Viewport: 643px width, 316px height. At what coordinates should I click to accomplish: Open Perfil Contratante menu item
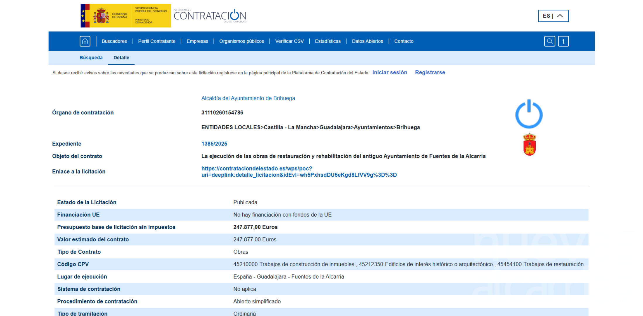point(157,41)
